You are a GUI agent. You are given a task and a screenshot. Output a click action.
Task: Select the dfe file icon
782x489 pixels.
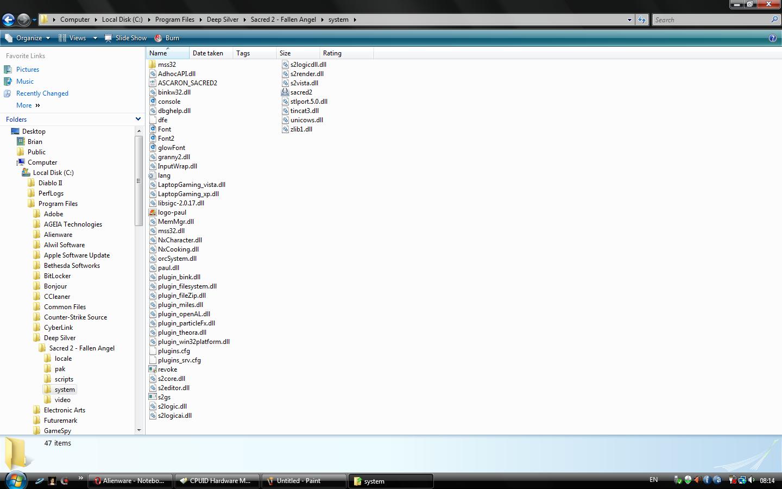[x=153, y=120]
